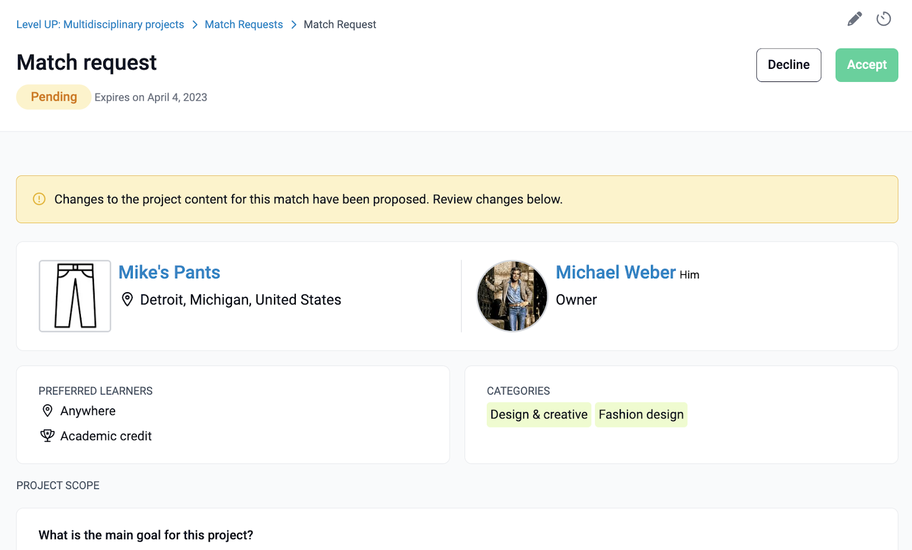Screen dimensions: 912x550
Task: Click the location pin next to Anywhere
Action: [x=48, y=411]
